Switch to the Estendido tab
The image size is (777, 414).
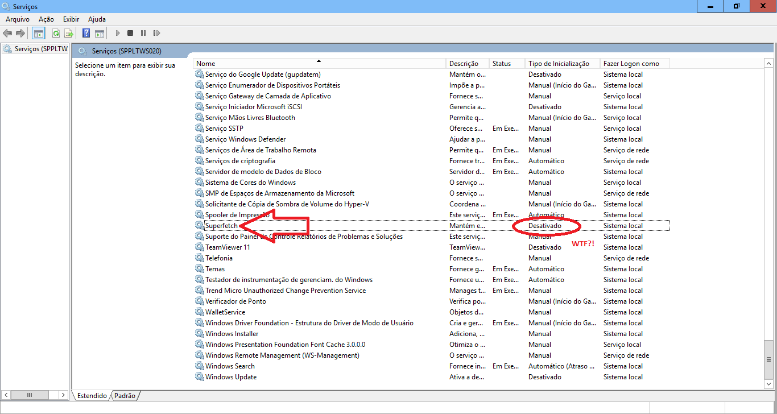pos(92,395)
